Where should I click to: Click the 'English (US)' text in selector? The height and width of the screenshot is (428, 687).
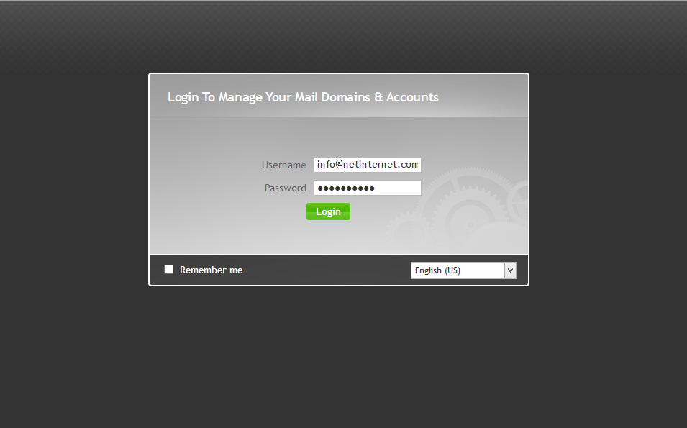tap(437, 270)
